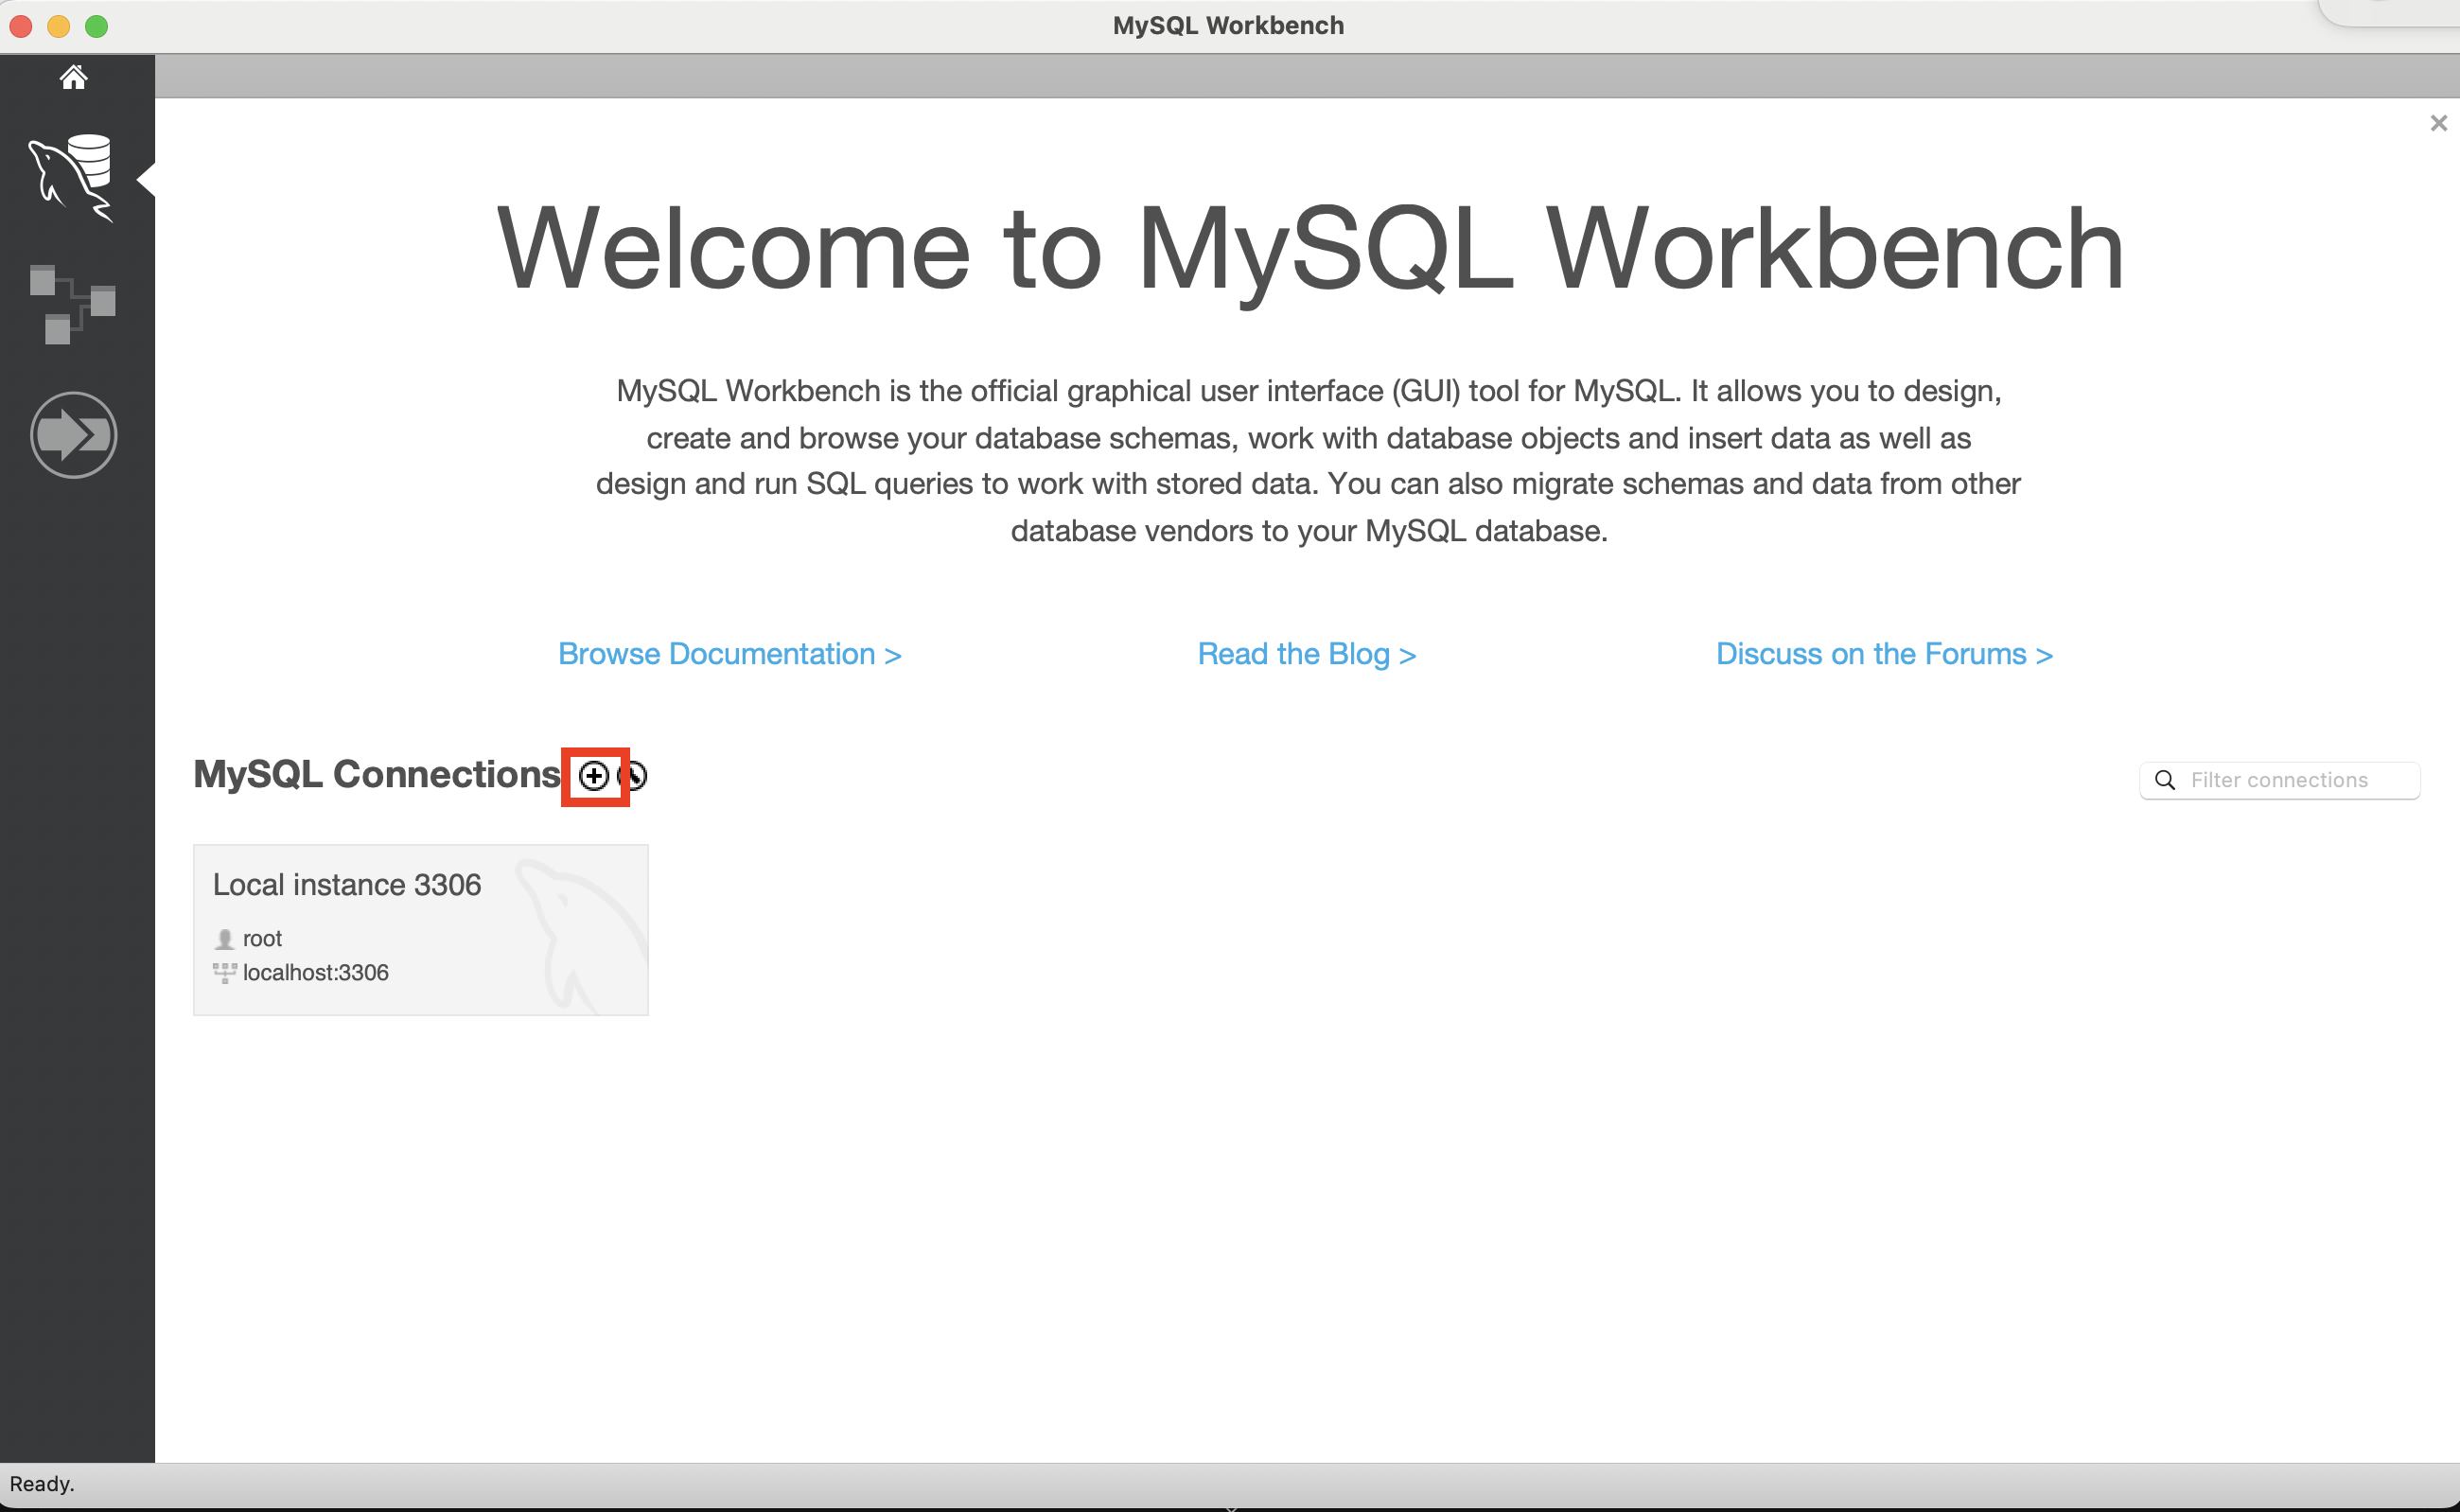The width and height of the screenshot is (2460, 1512).
Task: Follow the Read the Blog link
Action: (1306, 654)
